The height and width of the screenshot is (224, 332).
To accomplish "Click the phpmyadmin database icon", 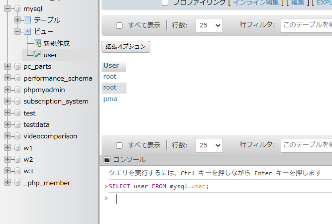I will (17, 90).
